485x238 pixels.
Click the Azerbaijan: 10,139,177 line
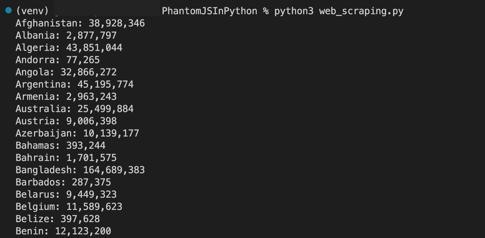(x=77, y=133)
